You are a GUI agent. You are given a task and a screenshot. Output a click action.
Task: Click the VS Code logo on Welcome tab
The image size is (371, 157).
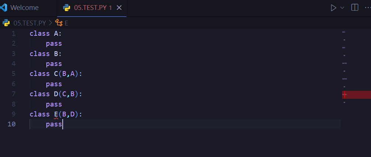coord(4,8)
